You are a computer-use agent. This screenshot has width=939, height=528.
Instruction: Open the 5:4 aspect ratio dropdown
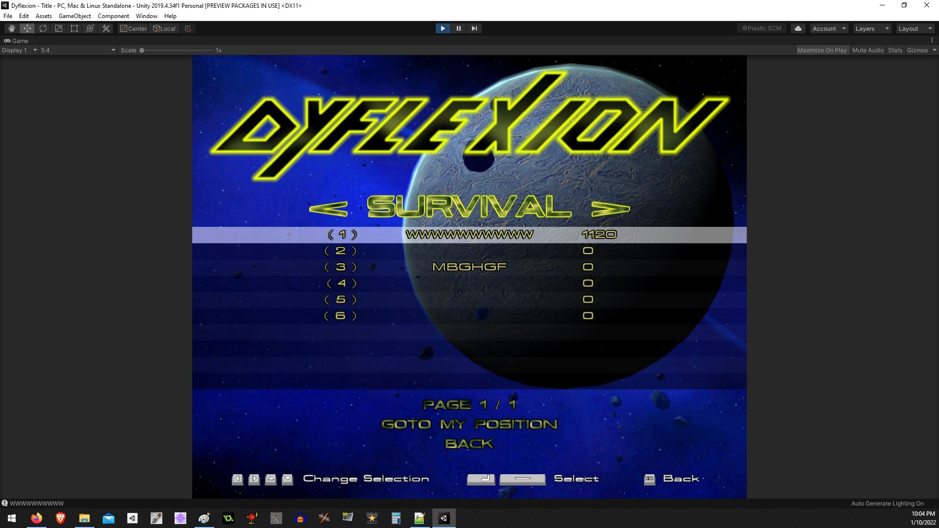78,50
